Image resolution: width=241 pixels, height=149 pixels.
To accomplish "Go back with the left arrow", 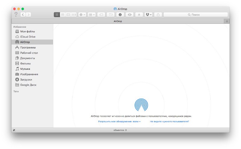I will [x=23, y=14].
